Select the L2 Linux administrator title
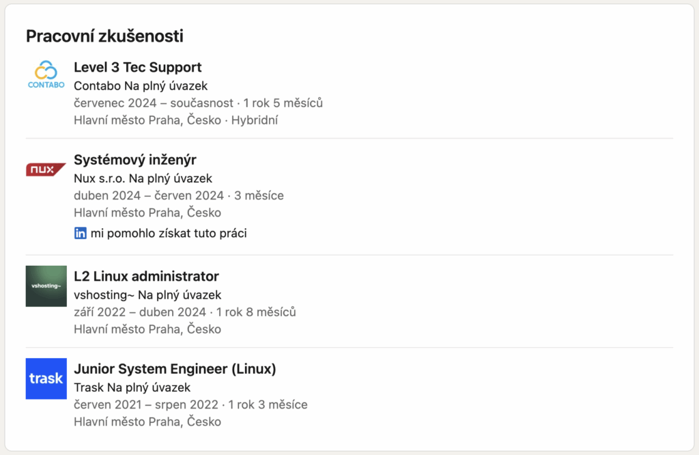This screenshot has height=455, width=699. coord(146,276)
